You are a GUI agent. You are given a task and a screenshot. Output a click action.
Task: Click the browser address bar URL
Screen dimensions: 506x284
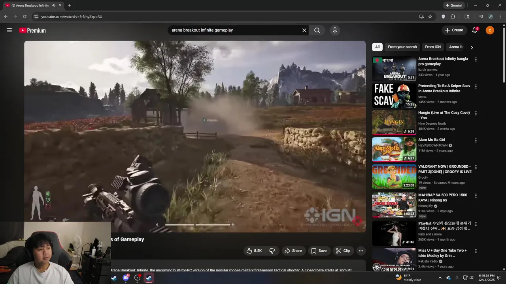[x=72, y=17]
